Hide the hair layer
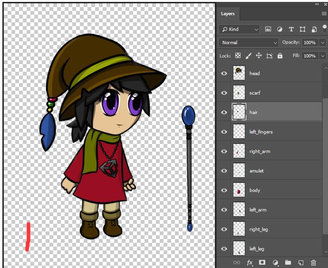The width and height of the screenshot is (328, 268). coord(224,112)
